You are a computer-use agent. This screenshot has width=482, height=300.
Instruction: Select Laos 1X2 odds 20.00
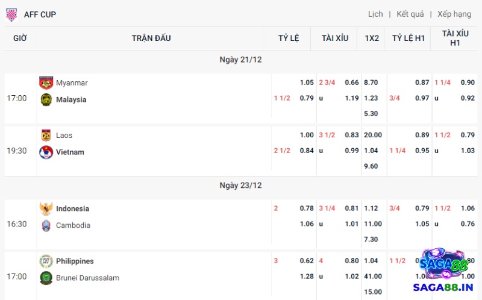[x=372, y=136]
